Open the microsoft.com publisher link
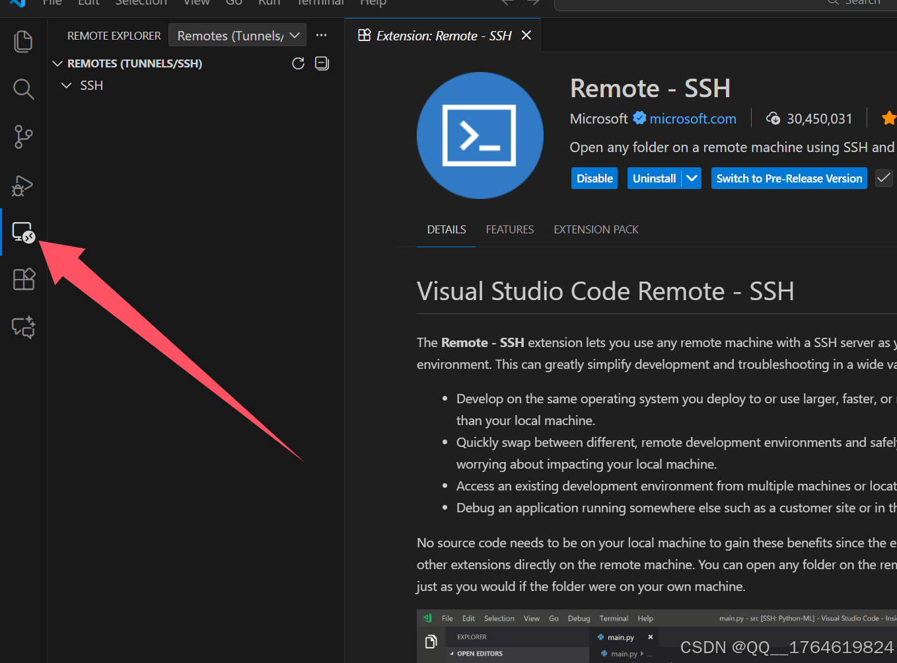The image size is (897, 663). pos(693,118)
